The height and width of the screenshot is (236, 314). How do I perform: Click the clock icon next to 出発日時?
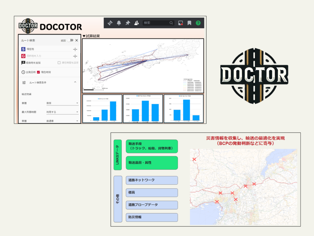point(23,72)
